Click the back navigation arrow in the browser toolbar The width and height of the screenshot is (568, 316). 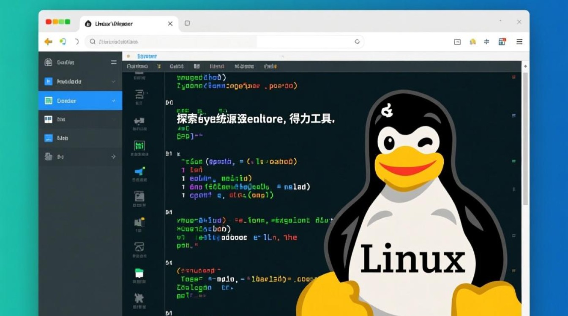point(48,41)
